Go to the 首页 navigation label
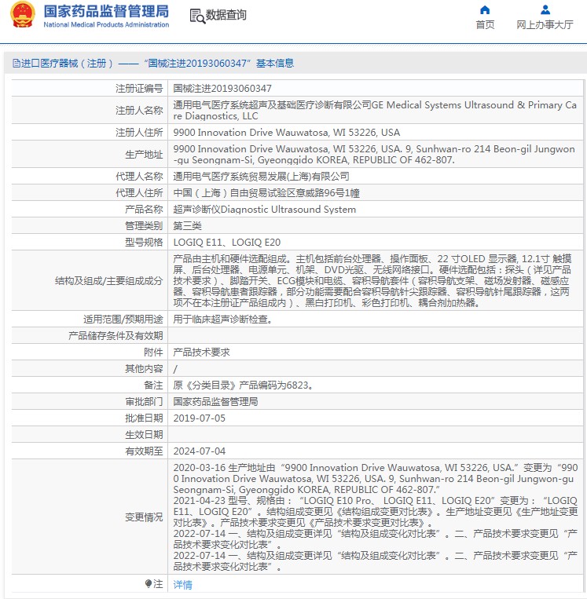The height and width of the screenshot is (599, 587). tap(485, 25)
